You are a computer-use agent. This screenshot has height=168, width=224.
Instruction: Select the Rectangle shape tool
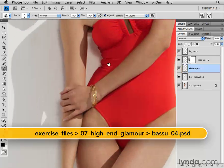[4, 115]
